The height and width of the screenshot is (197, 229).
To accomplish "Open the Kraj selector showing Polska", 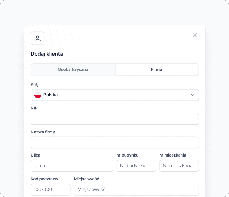I will click(x=114, y=95).
